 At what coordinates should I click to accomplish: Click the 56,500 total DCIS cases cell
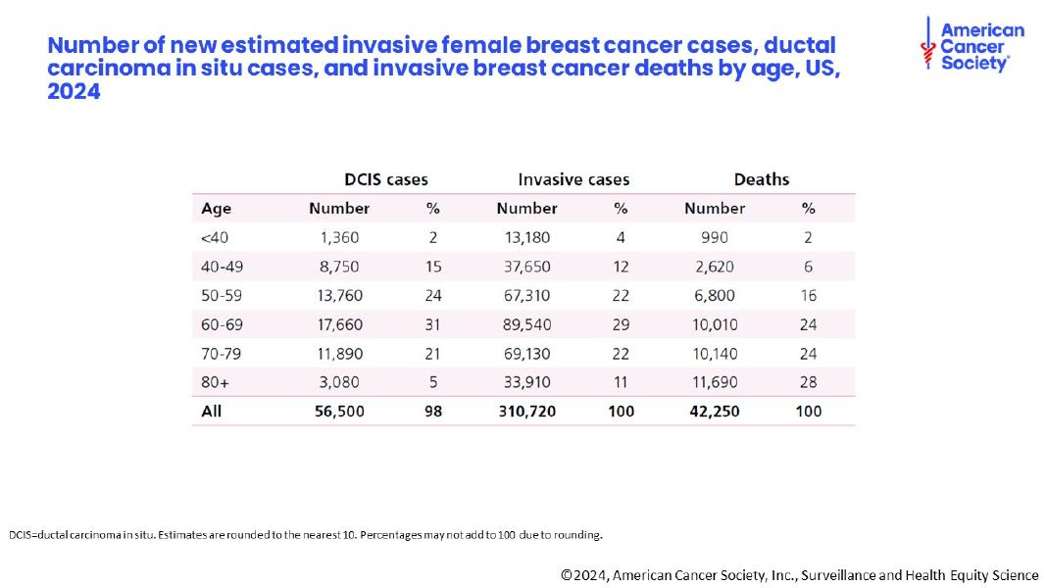(338, 412)
